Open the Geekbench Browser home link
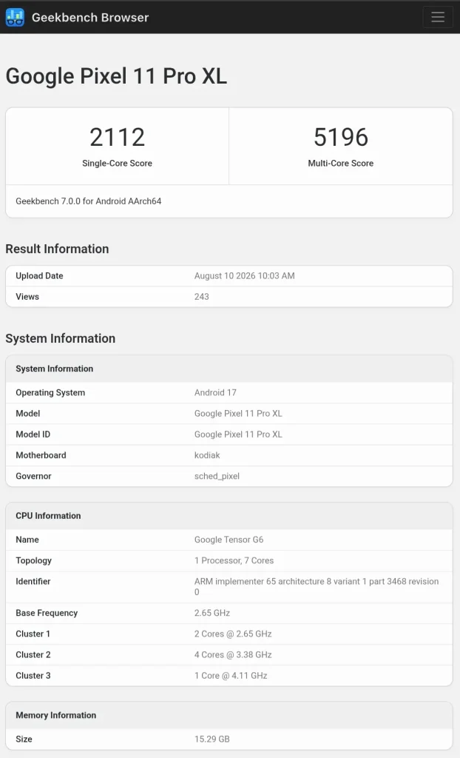Image resolution: width=460 pixels, height=758 pixels. [90, 18]
